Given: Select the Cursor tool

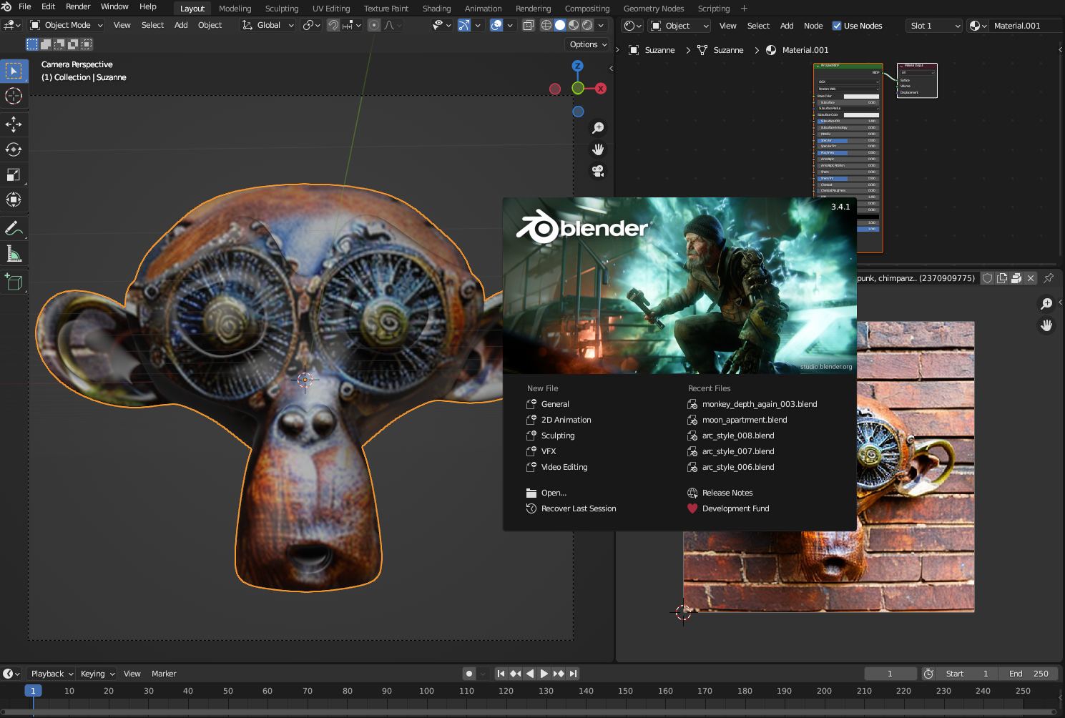Looking at the screenshot, I should coord(14,96).
